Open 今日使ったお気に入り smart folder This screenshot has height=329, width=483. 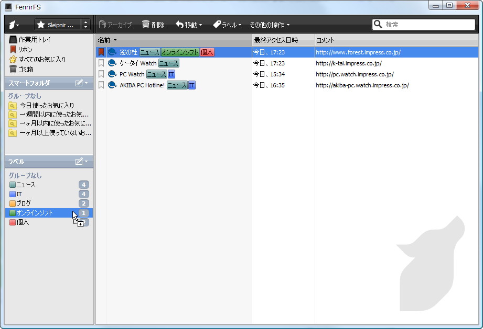[x=41, y=105]
